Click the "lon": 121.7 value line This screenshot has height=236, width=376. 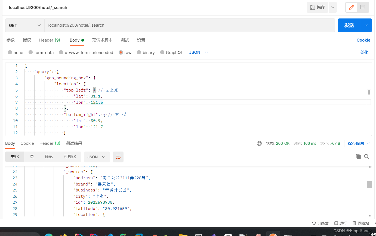coord(88,127)
